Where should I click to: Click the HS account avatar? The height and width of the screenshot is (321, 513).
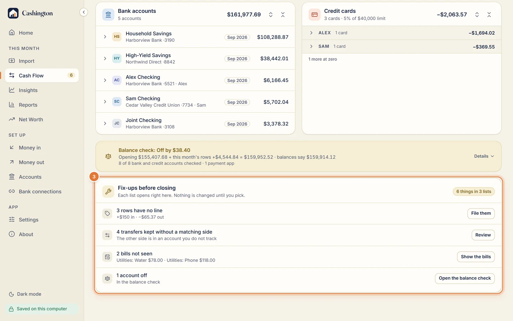pyautogui.click(x=117, y=37)
